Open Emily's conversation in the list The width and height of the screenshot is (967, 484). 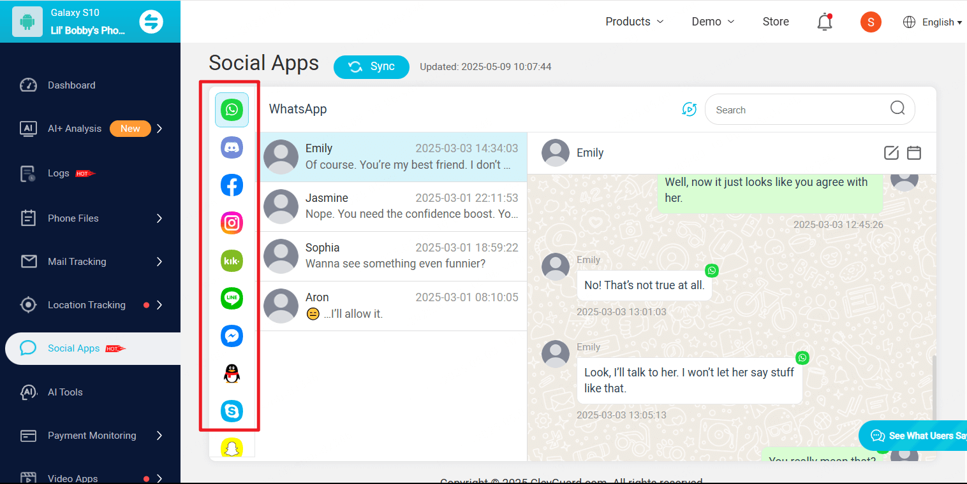(x=392, y=157)
